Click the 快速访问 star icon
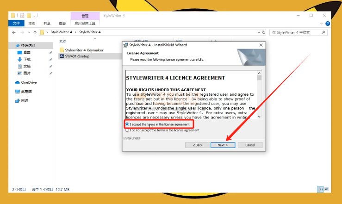The height and width of the screenshot is (204, 342). click(x=18, y=45)
